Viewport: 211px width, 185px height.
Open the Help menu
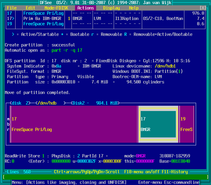134,8
